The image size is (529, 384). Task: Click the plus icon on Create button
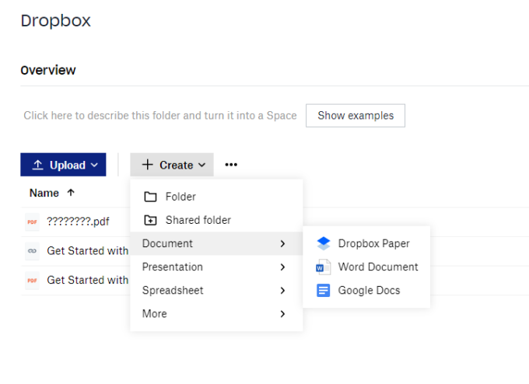148,165
